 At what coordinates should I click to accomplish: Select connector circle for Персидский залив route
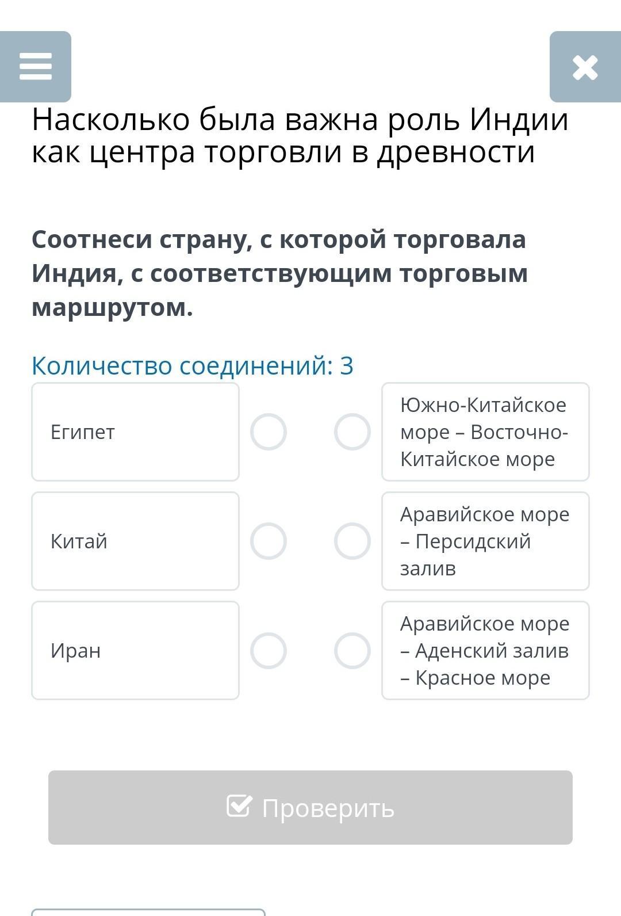click(x=352, y=541)
